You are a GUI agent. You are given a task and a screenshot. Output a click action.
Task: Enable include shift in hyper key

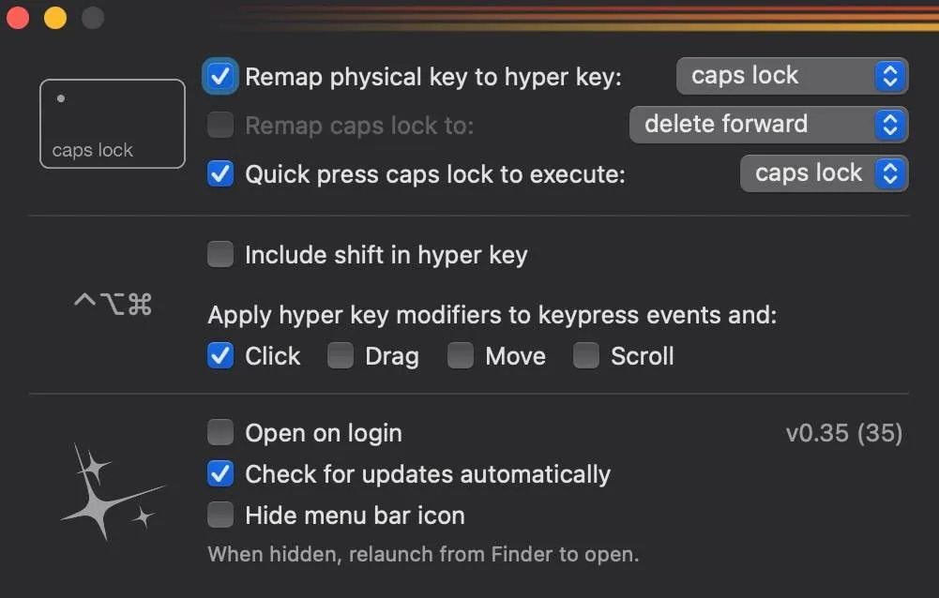point(220,254)
